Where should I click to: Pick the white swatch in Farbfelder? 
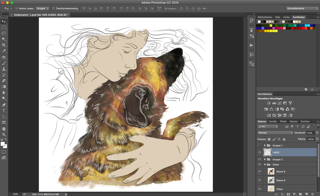tap(259, 22)
